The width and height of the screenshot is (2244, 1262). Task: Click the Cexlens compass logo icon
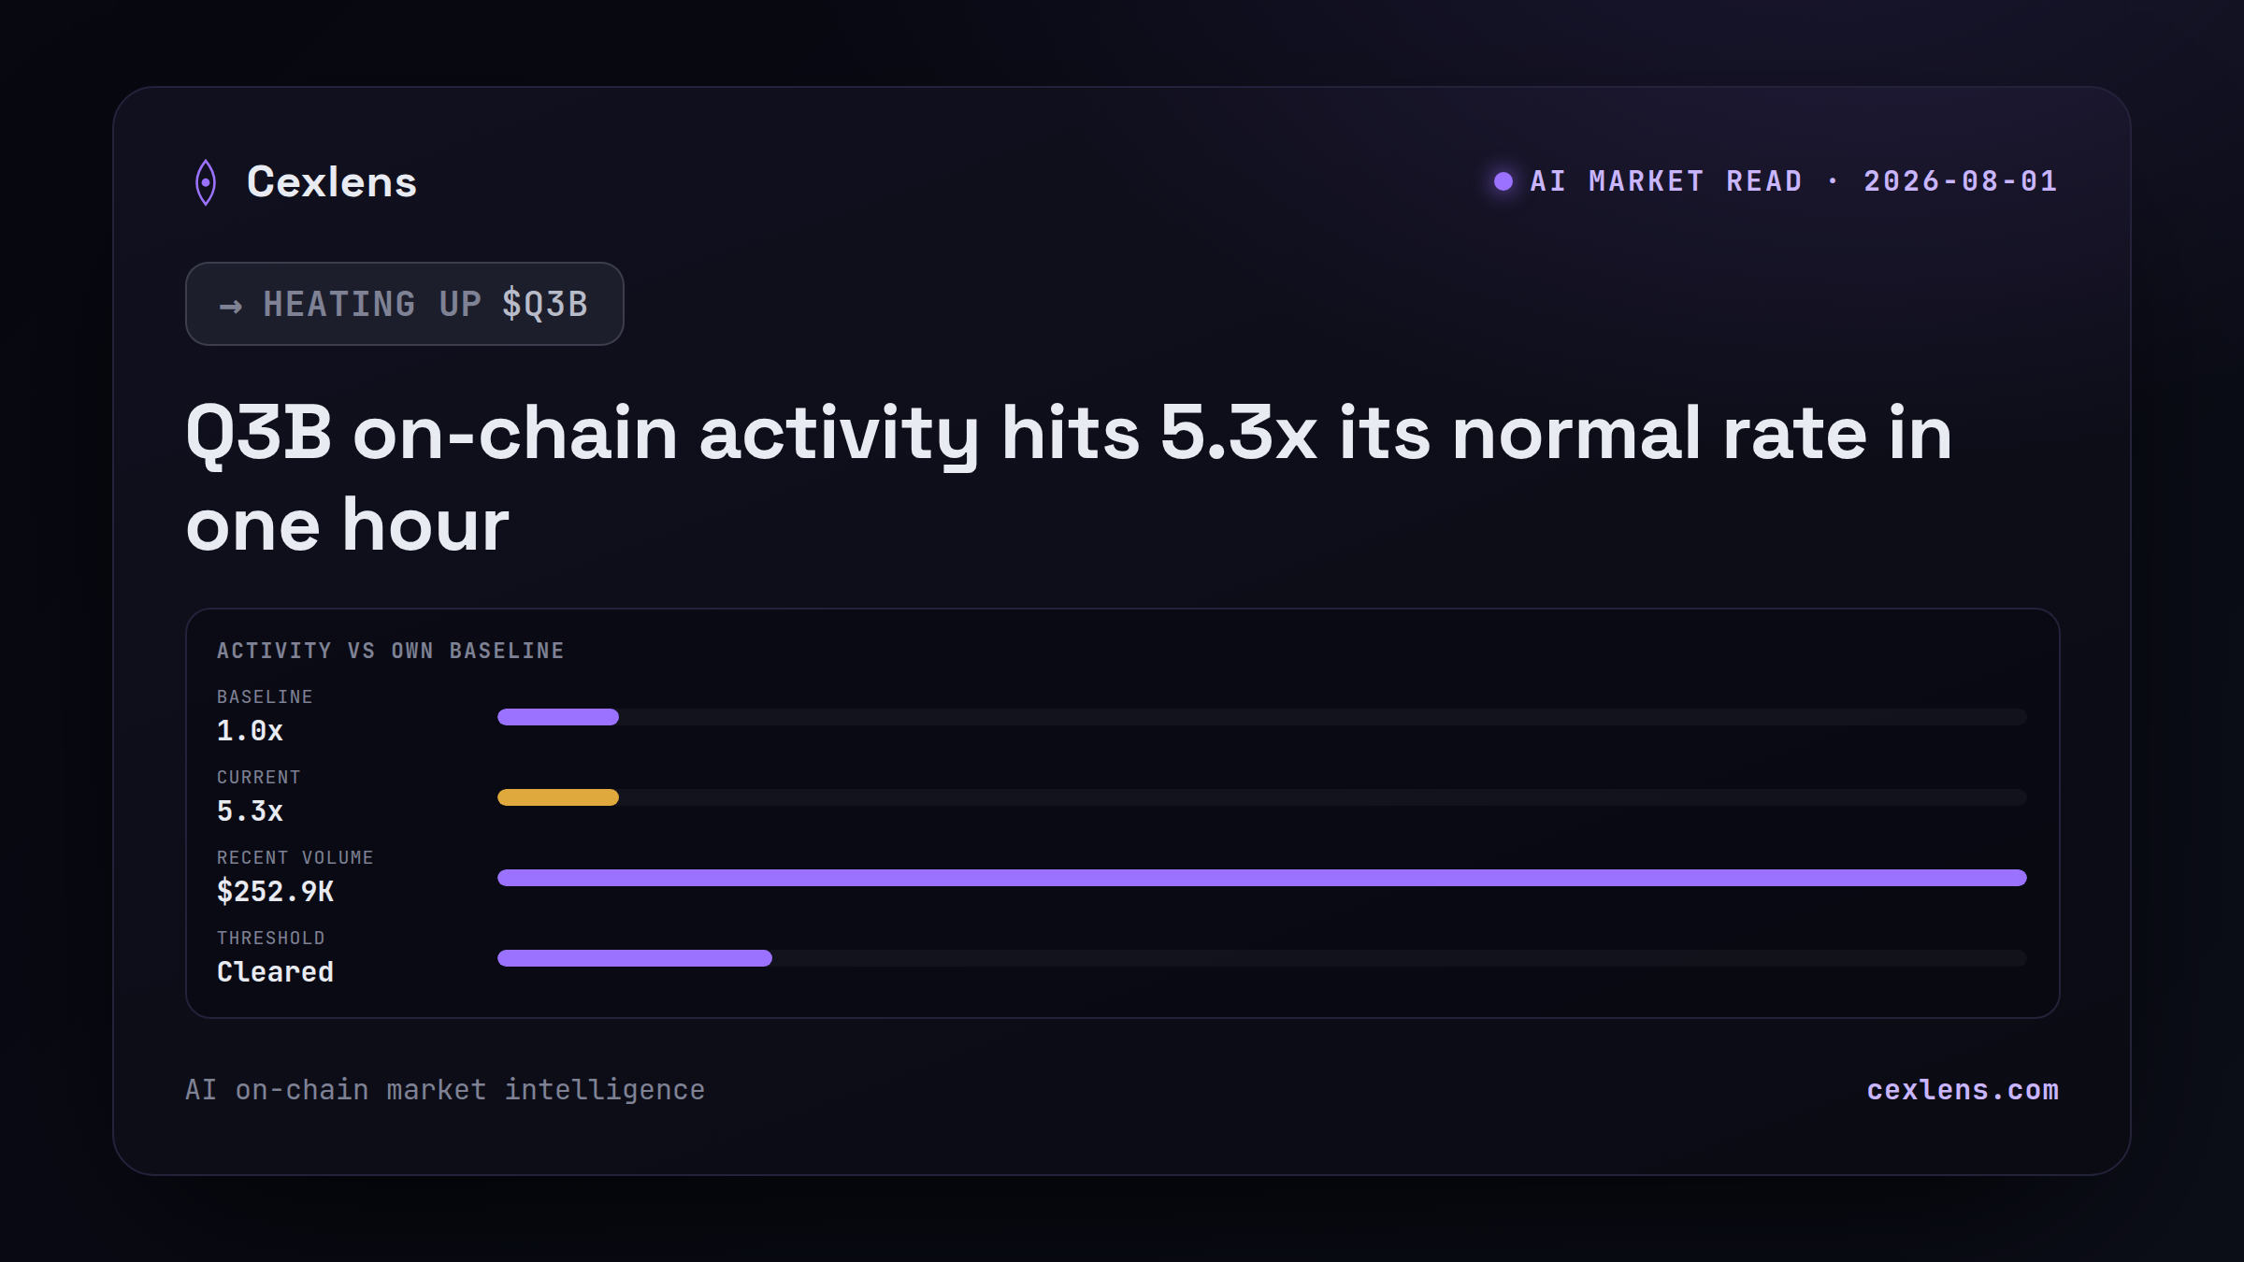click(x=206, y=182)
